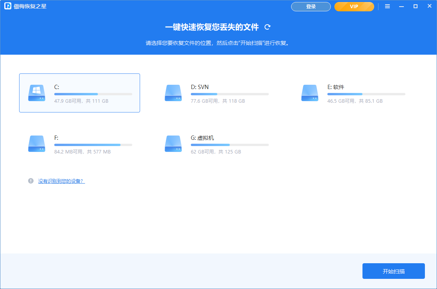Select the E: 软件 partition card
The height and width of the screenshot is (289, 437).
(352, 93)
